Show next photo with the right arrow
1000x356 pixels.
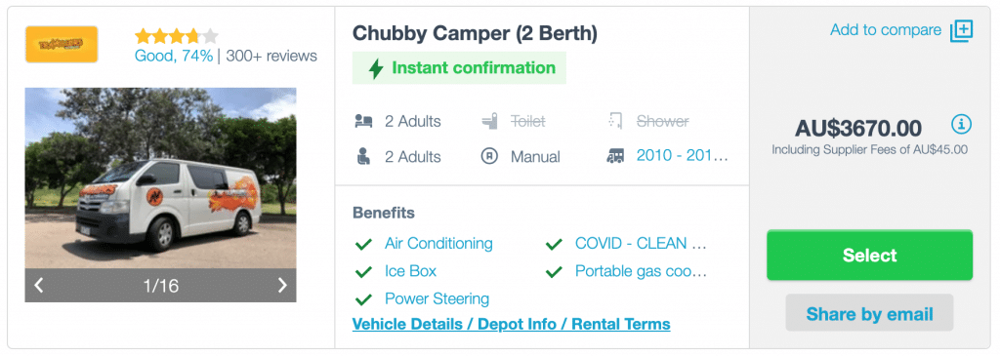tap(282, 286)
